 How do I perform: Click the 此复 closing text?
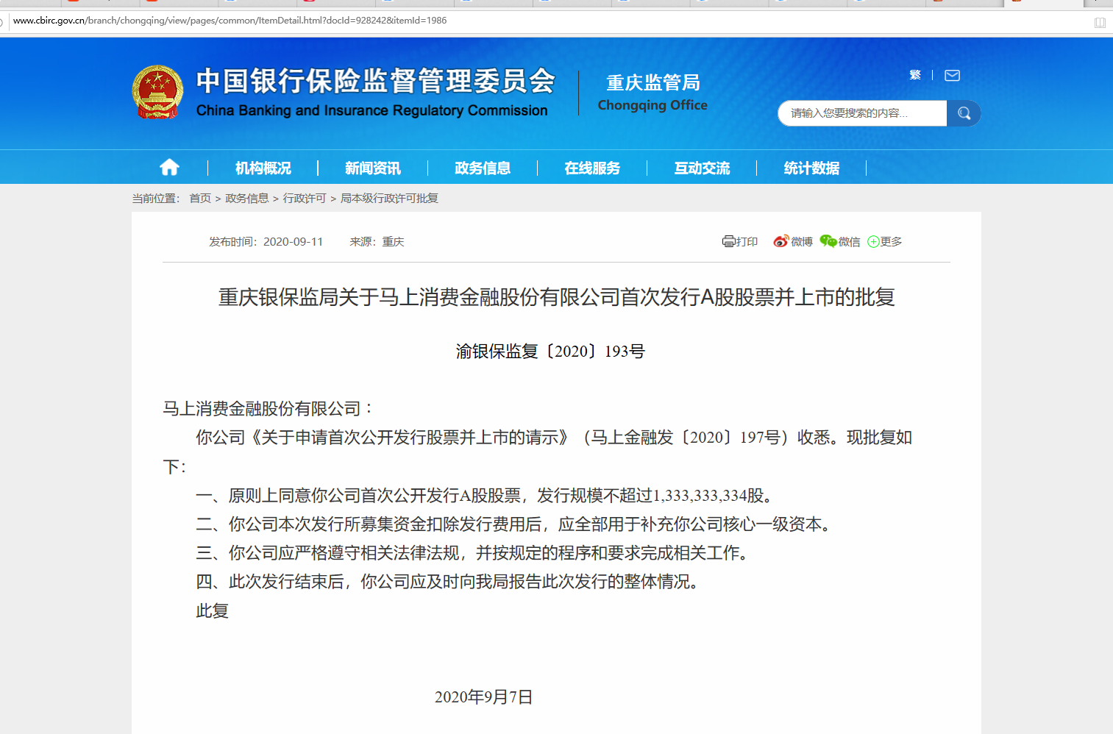pos(212,611)
